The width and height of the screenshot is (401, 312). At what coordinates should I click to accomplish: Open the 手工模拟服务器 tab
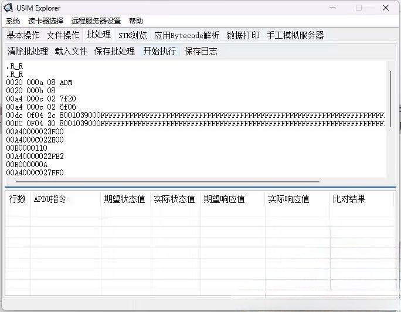pyautogui.click(x=295, y=35)
